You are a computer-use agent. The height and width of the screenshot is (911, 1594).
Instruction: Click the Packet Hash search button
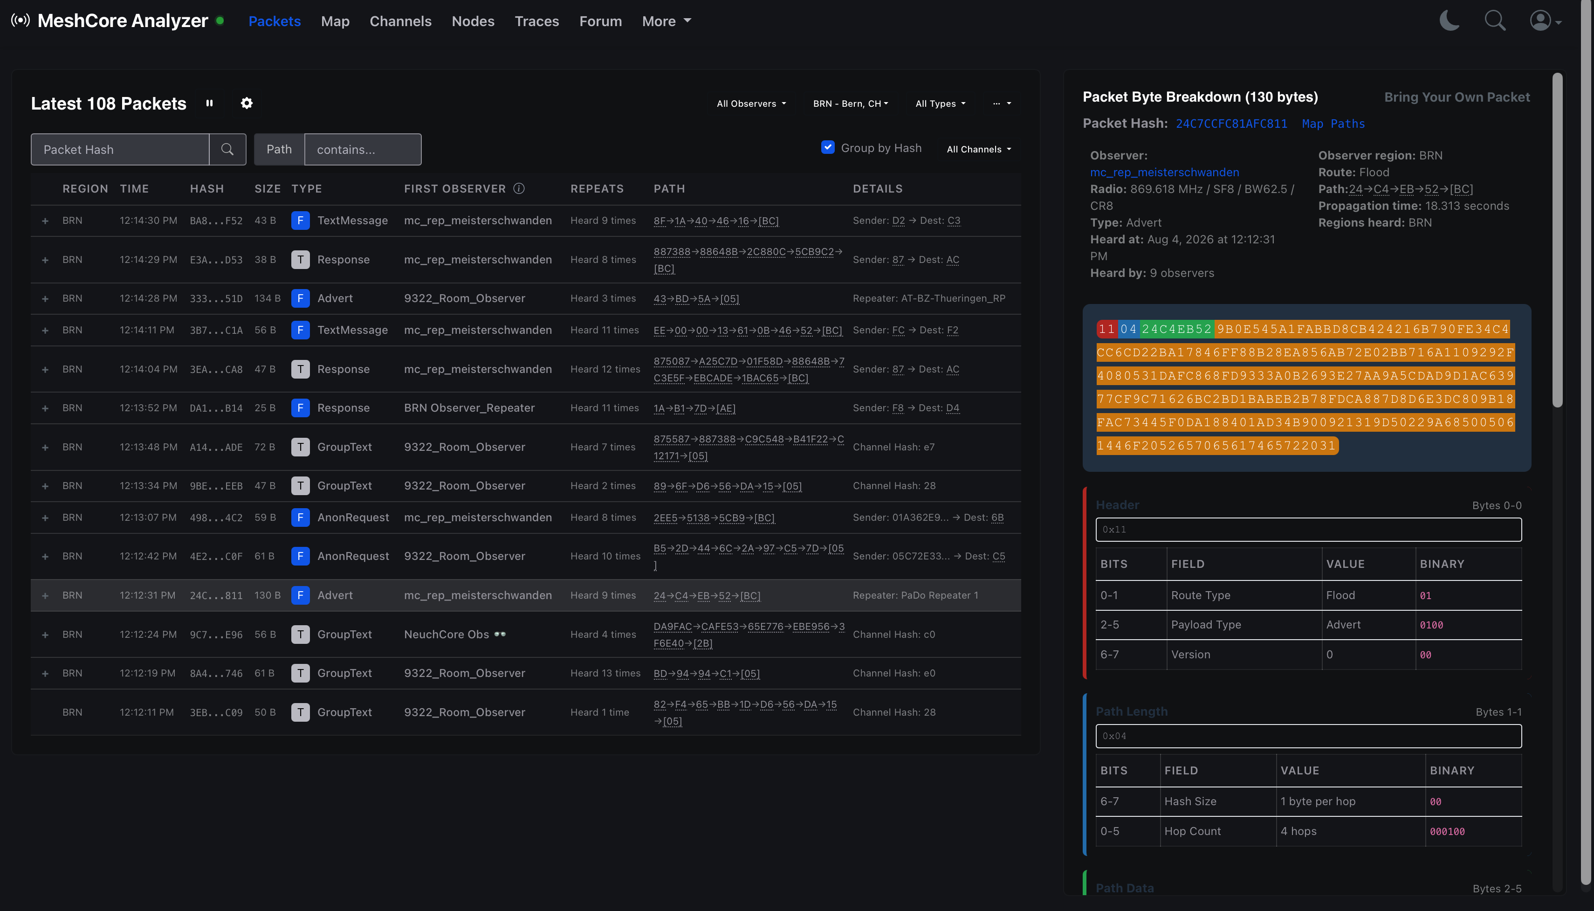click(227, 150)
